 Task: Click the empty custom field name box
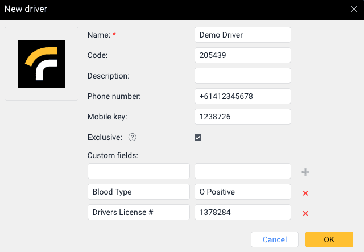pyautogui.click(x=139, y=171)
